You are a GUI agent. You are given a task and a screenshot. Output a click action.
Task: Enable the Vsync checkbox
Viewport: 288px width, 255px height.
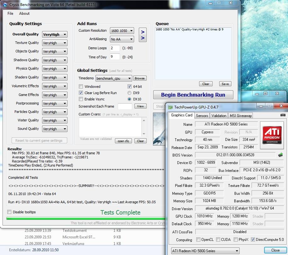[x=81, y=99]
